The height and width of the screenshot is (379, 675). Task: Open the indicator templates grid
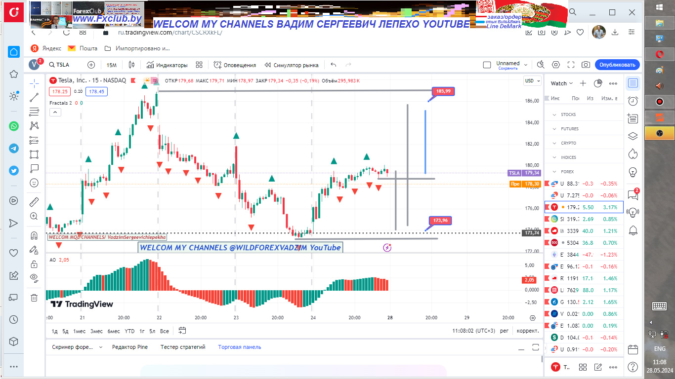pyautogui.click(x=199, y=65)
